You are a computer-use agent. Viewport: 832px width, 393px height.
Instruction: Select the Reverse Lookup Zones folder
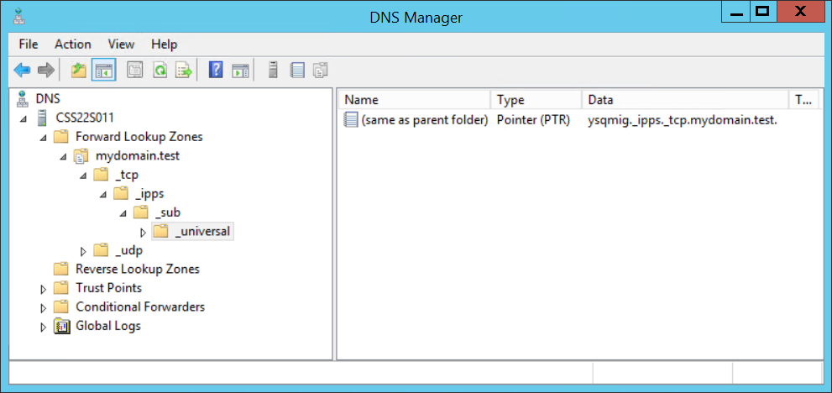click(x=138, y=270)
